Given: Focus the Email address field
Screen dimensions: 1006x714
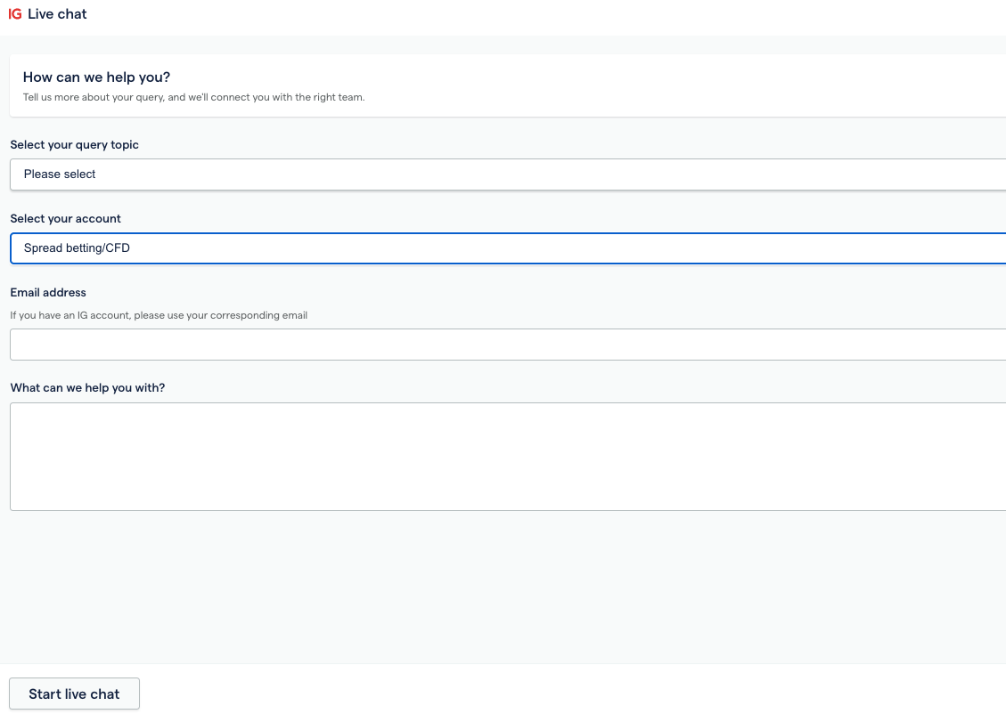Looking at the screenshot, I should click(508, 345).
